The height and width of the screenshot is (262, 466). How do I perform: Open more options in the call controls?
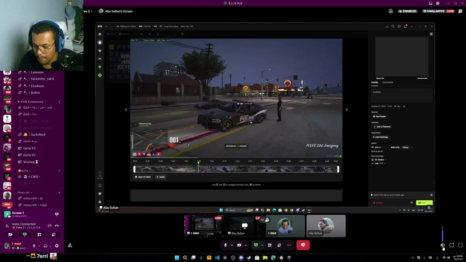289,245
